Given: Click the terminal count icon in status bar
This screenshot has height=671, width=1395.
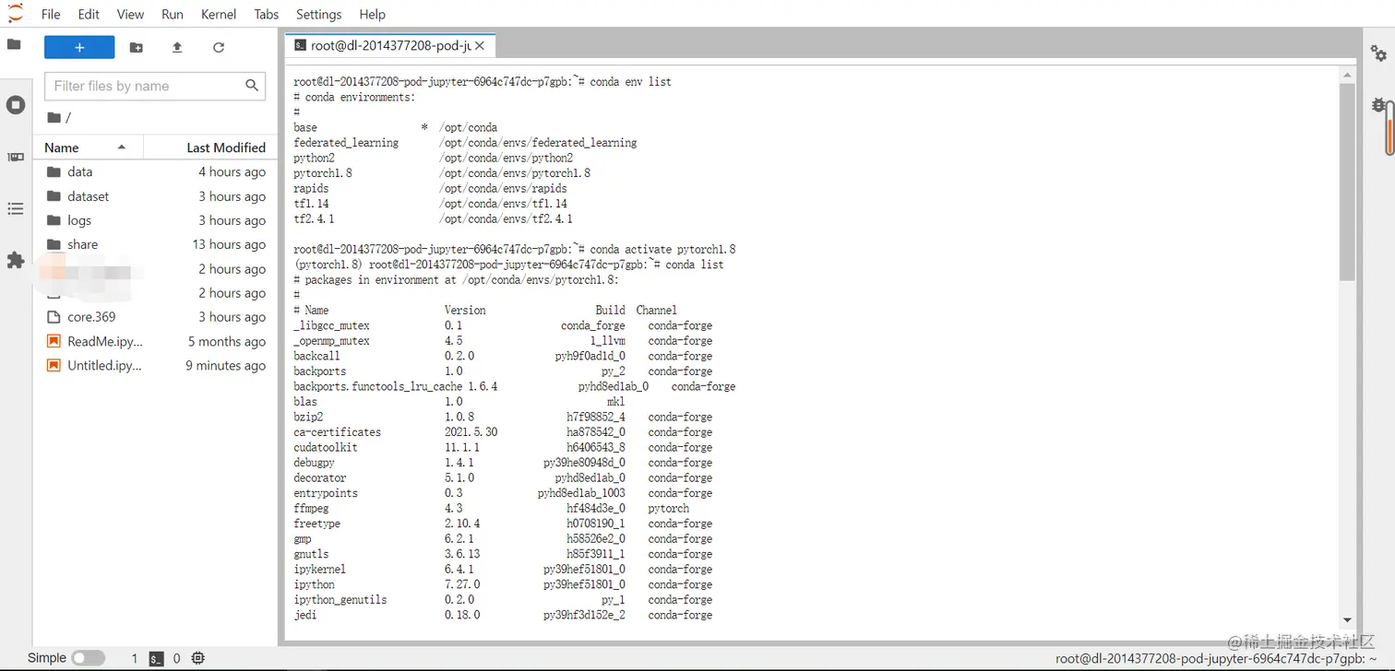Looking at the screenshot, I should tap(157, 658).
